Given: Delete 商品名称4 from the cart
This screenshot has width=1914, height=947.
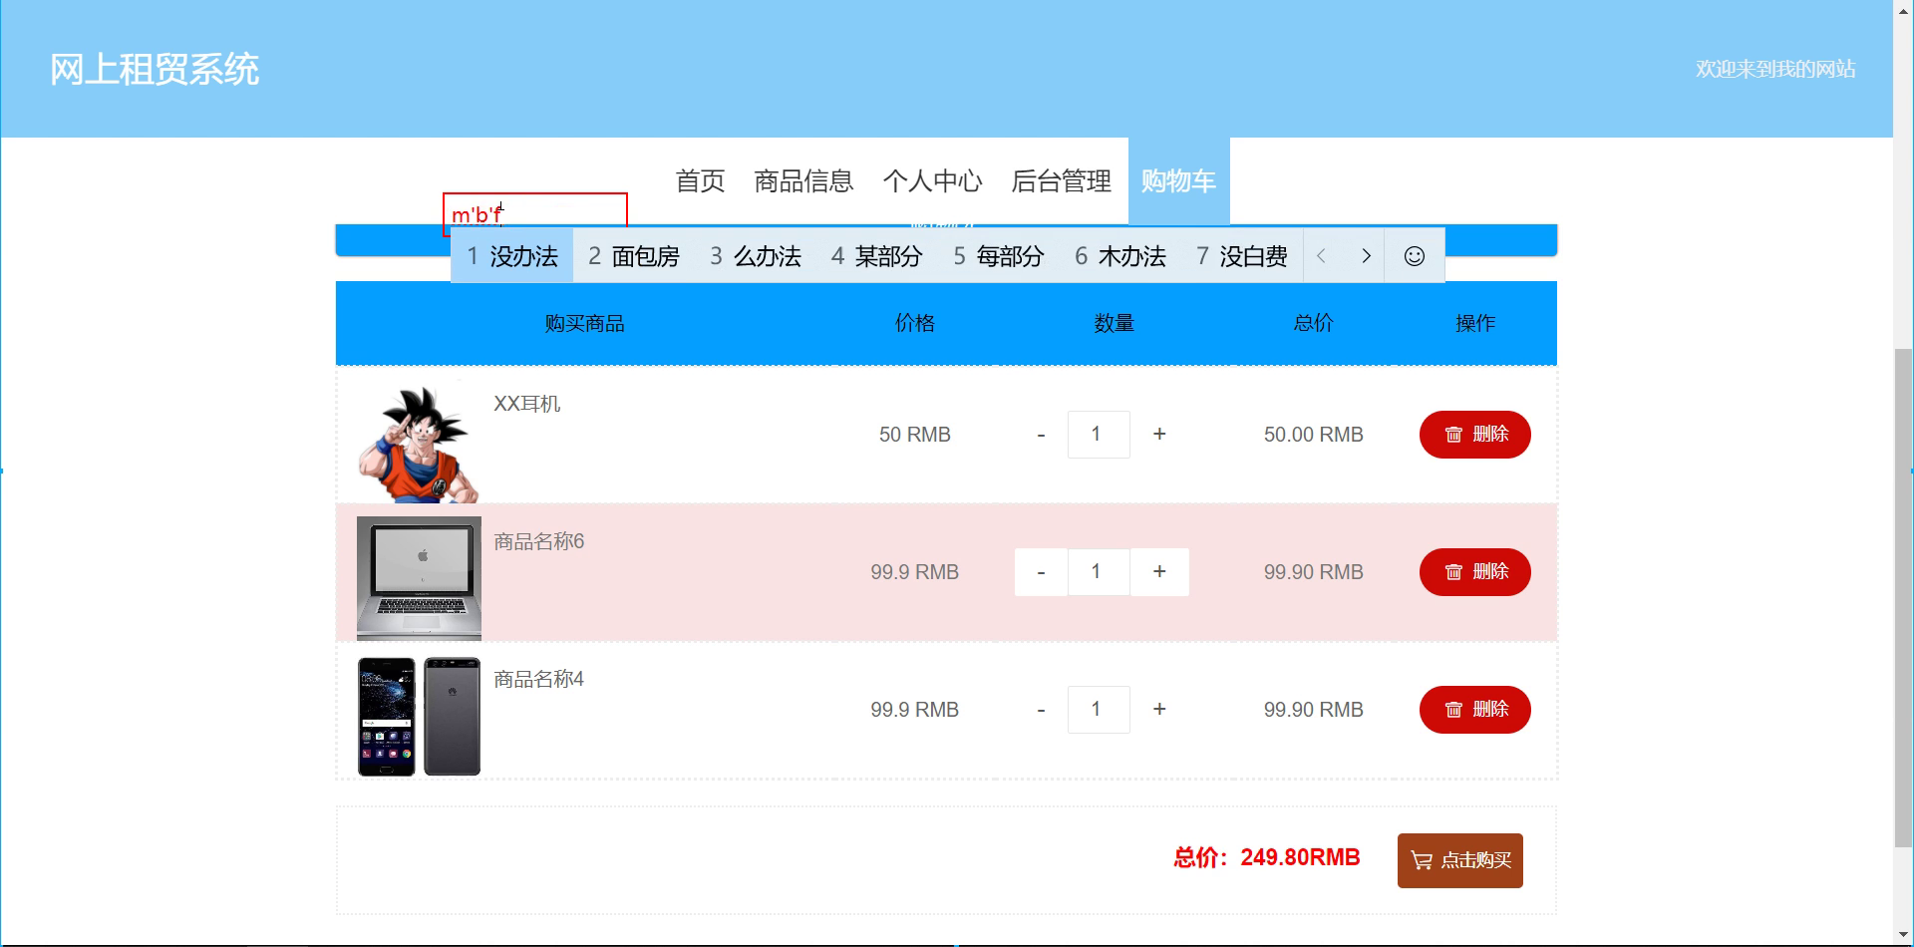Looking at the screenshot, I should pos(1475,710).
